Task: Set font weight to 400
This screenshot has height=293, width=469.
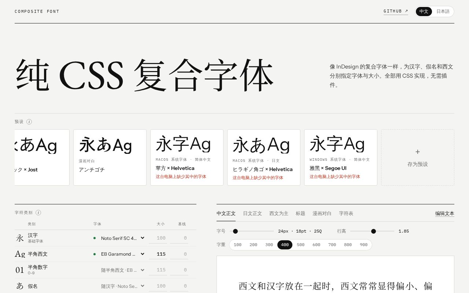Action: coord(285,245)
